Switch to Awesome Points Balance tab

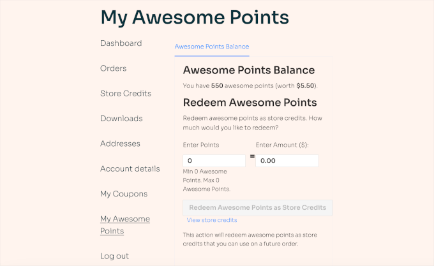pos(212,47)
